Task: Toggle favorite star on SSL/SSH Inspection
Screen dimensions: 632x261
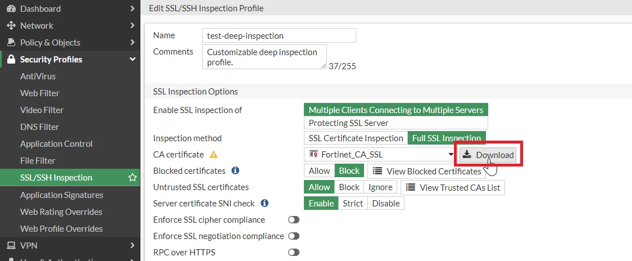Action: 132,178
